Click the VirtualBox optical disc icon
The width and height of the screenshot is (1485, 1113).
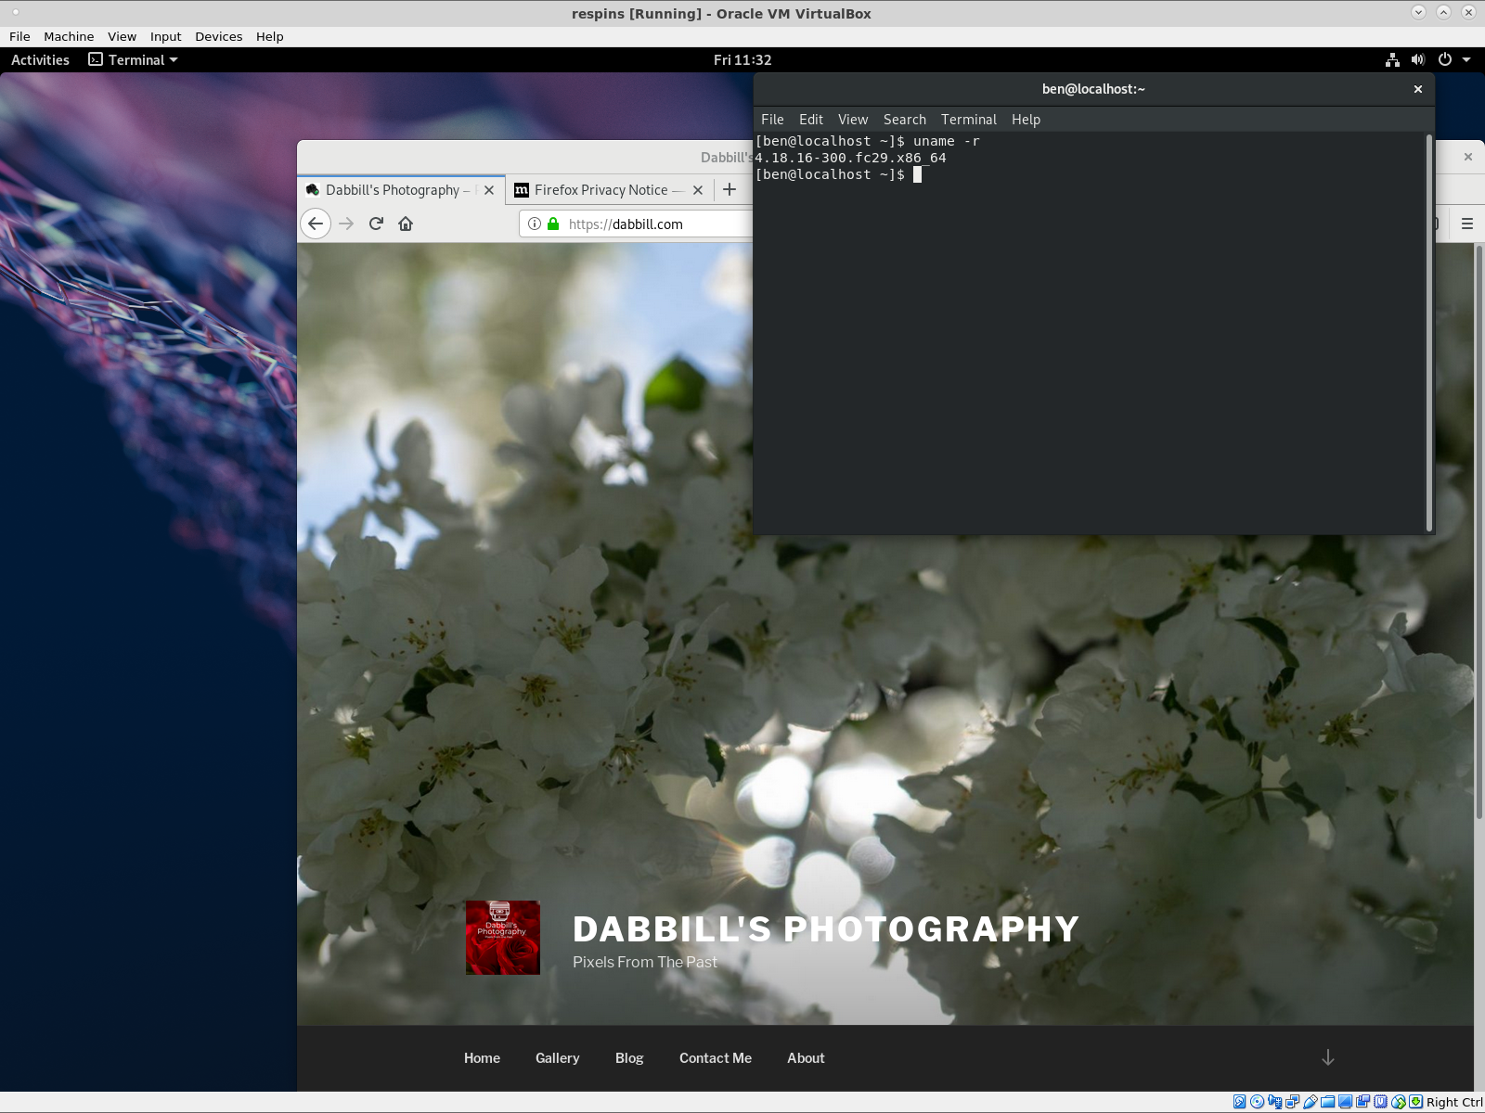(1257, 1102)
